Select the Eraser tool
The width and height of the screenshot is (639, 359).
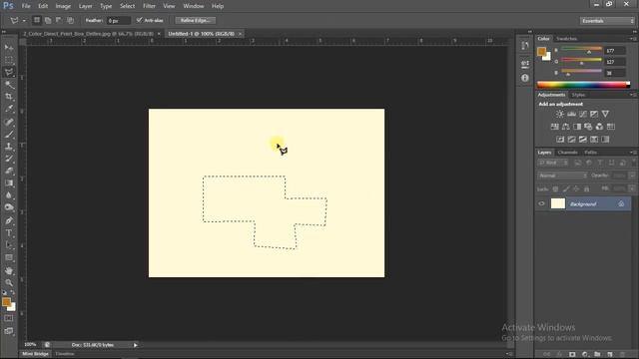[9, 171]
